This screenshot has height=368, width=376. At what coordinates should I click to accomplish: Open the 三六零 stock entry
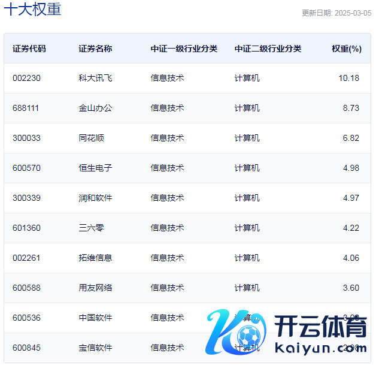pyautogui.click(x=91, y=228)
